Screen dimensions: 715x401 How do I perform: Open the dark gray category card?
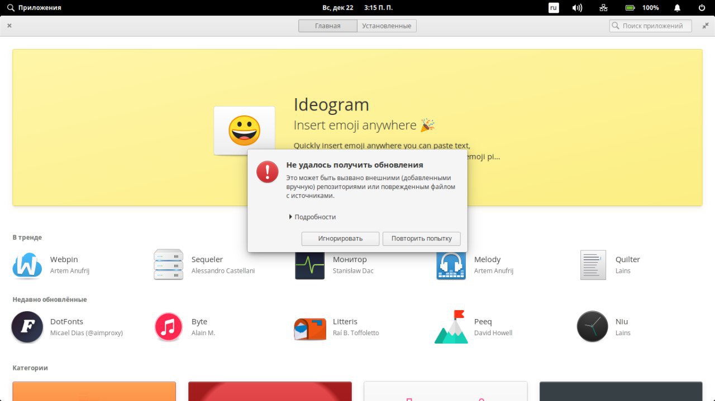pyautogui.click(x=621, y=391)
